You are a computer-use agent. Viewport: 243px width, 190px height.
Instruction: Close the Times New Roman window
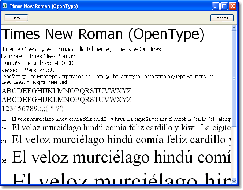[233, 6]
